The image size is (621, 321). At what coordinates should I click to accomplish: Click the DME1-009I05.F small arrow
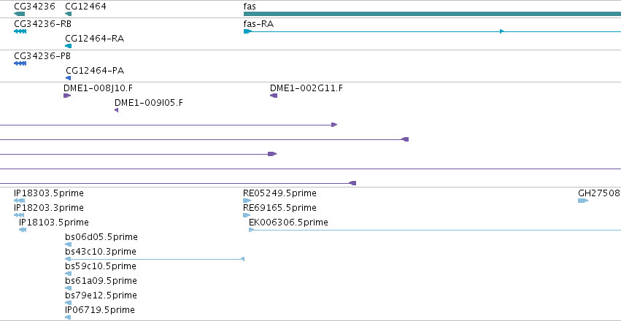(x=117, y=110)
